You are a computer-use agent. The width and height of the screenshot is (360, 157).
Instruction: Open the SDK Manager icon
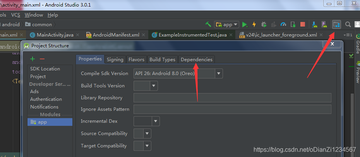point(315,24)
